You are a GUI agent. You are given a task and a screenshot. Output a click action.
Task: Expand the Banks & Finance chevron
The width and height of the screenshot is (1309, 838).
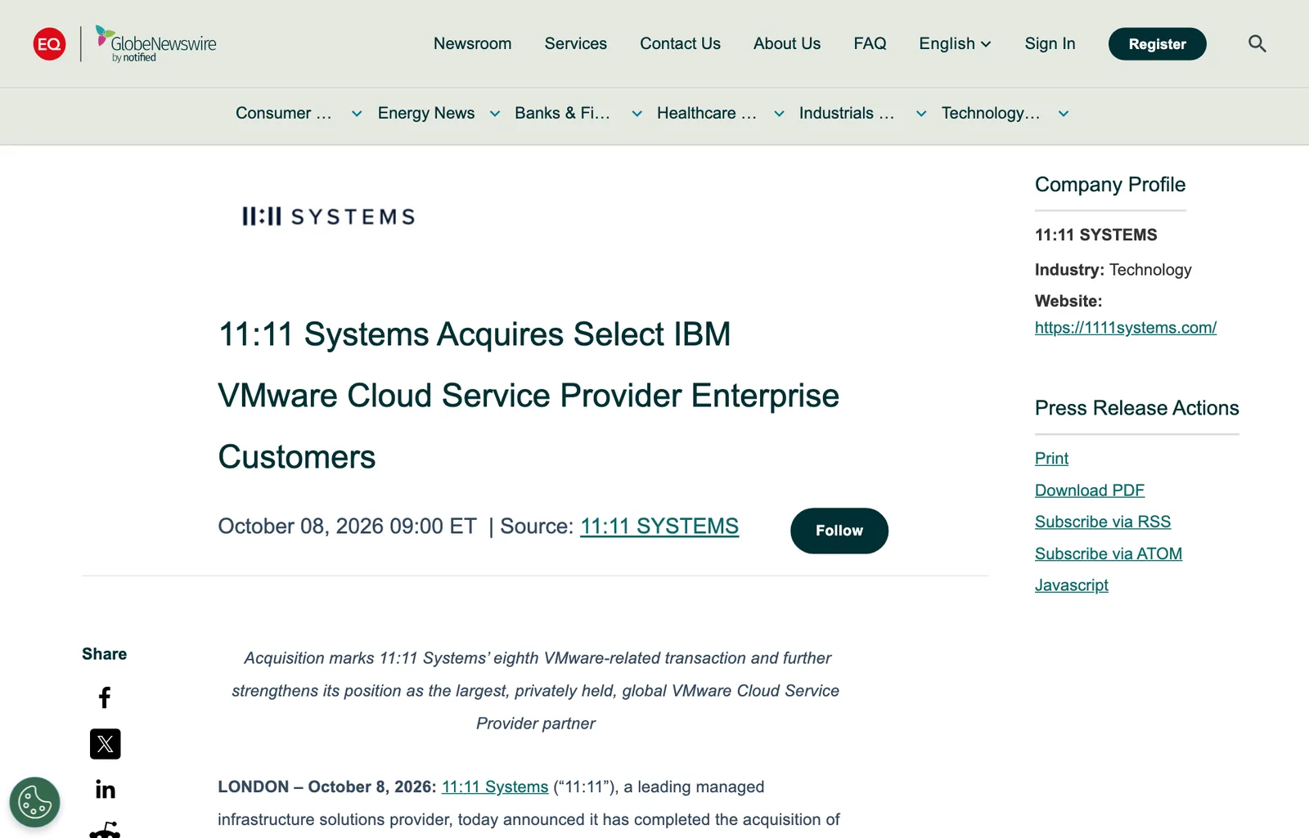(x=637, y=114)
